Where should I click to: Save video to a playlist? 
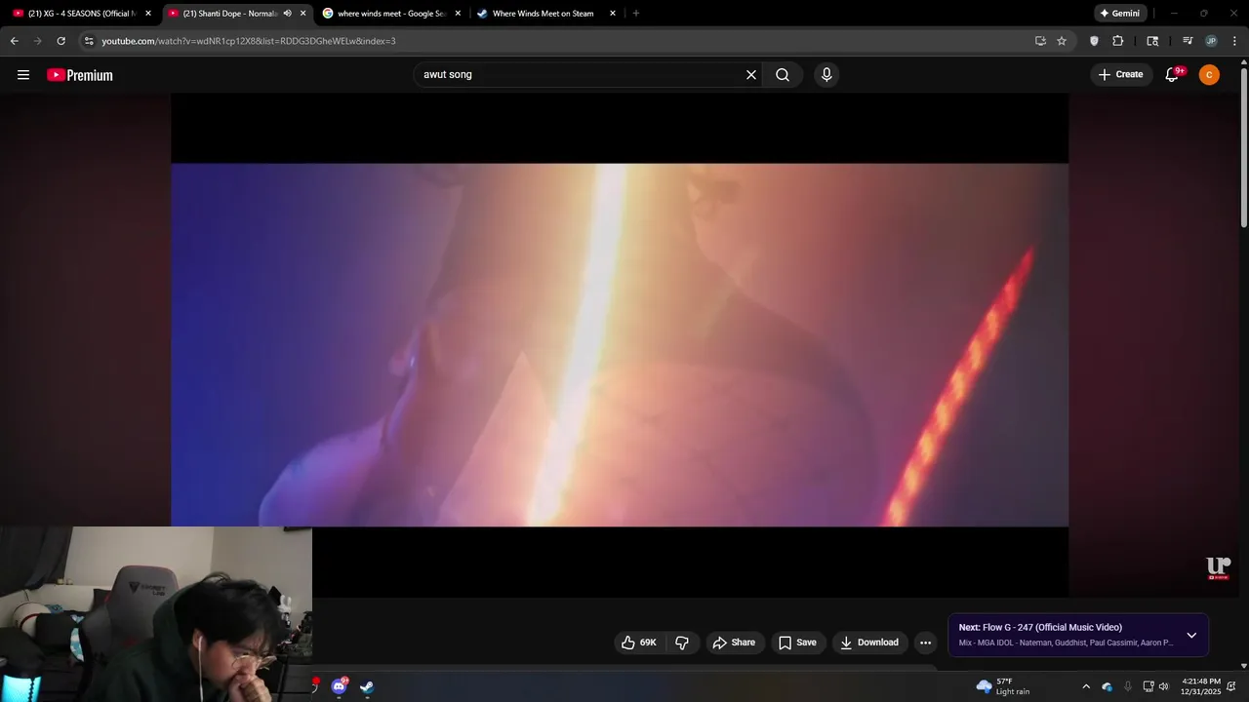tap(797, 643)
